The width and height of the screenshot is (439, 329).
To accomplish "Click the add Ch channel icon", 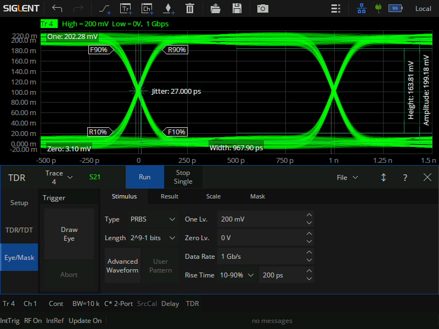I will (x=147, y=8).
